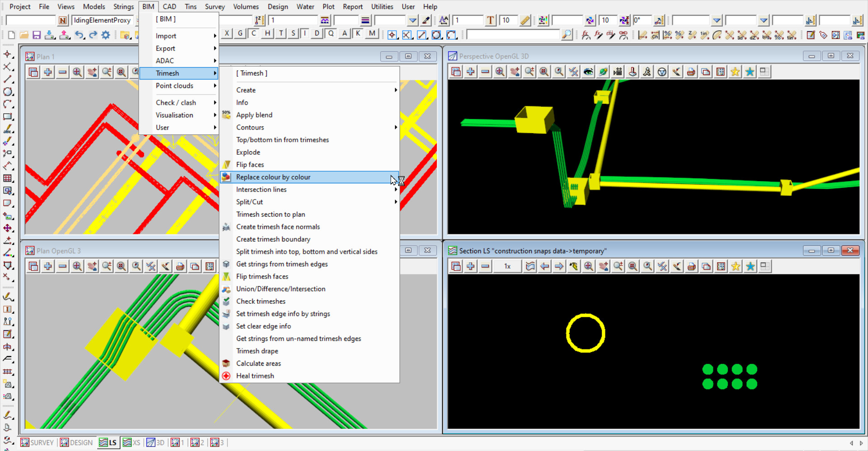The width and height of the screenshot is (868, 451).
Task: Click the text height field showing 10
Action: (x=509, y=20)
